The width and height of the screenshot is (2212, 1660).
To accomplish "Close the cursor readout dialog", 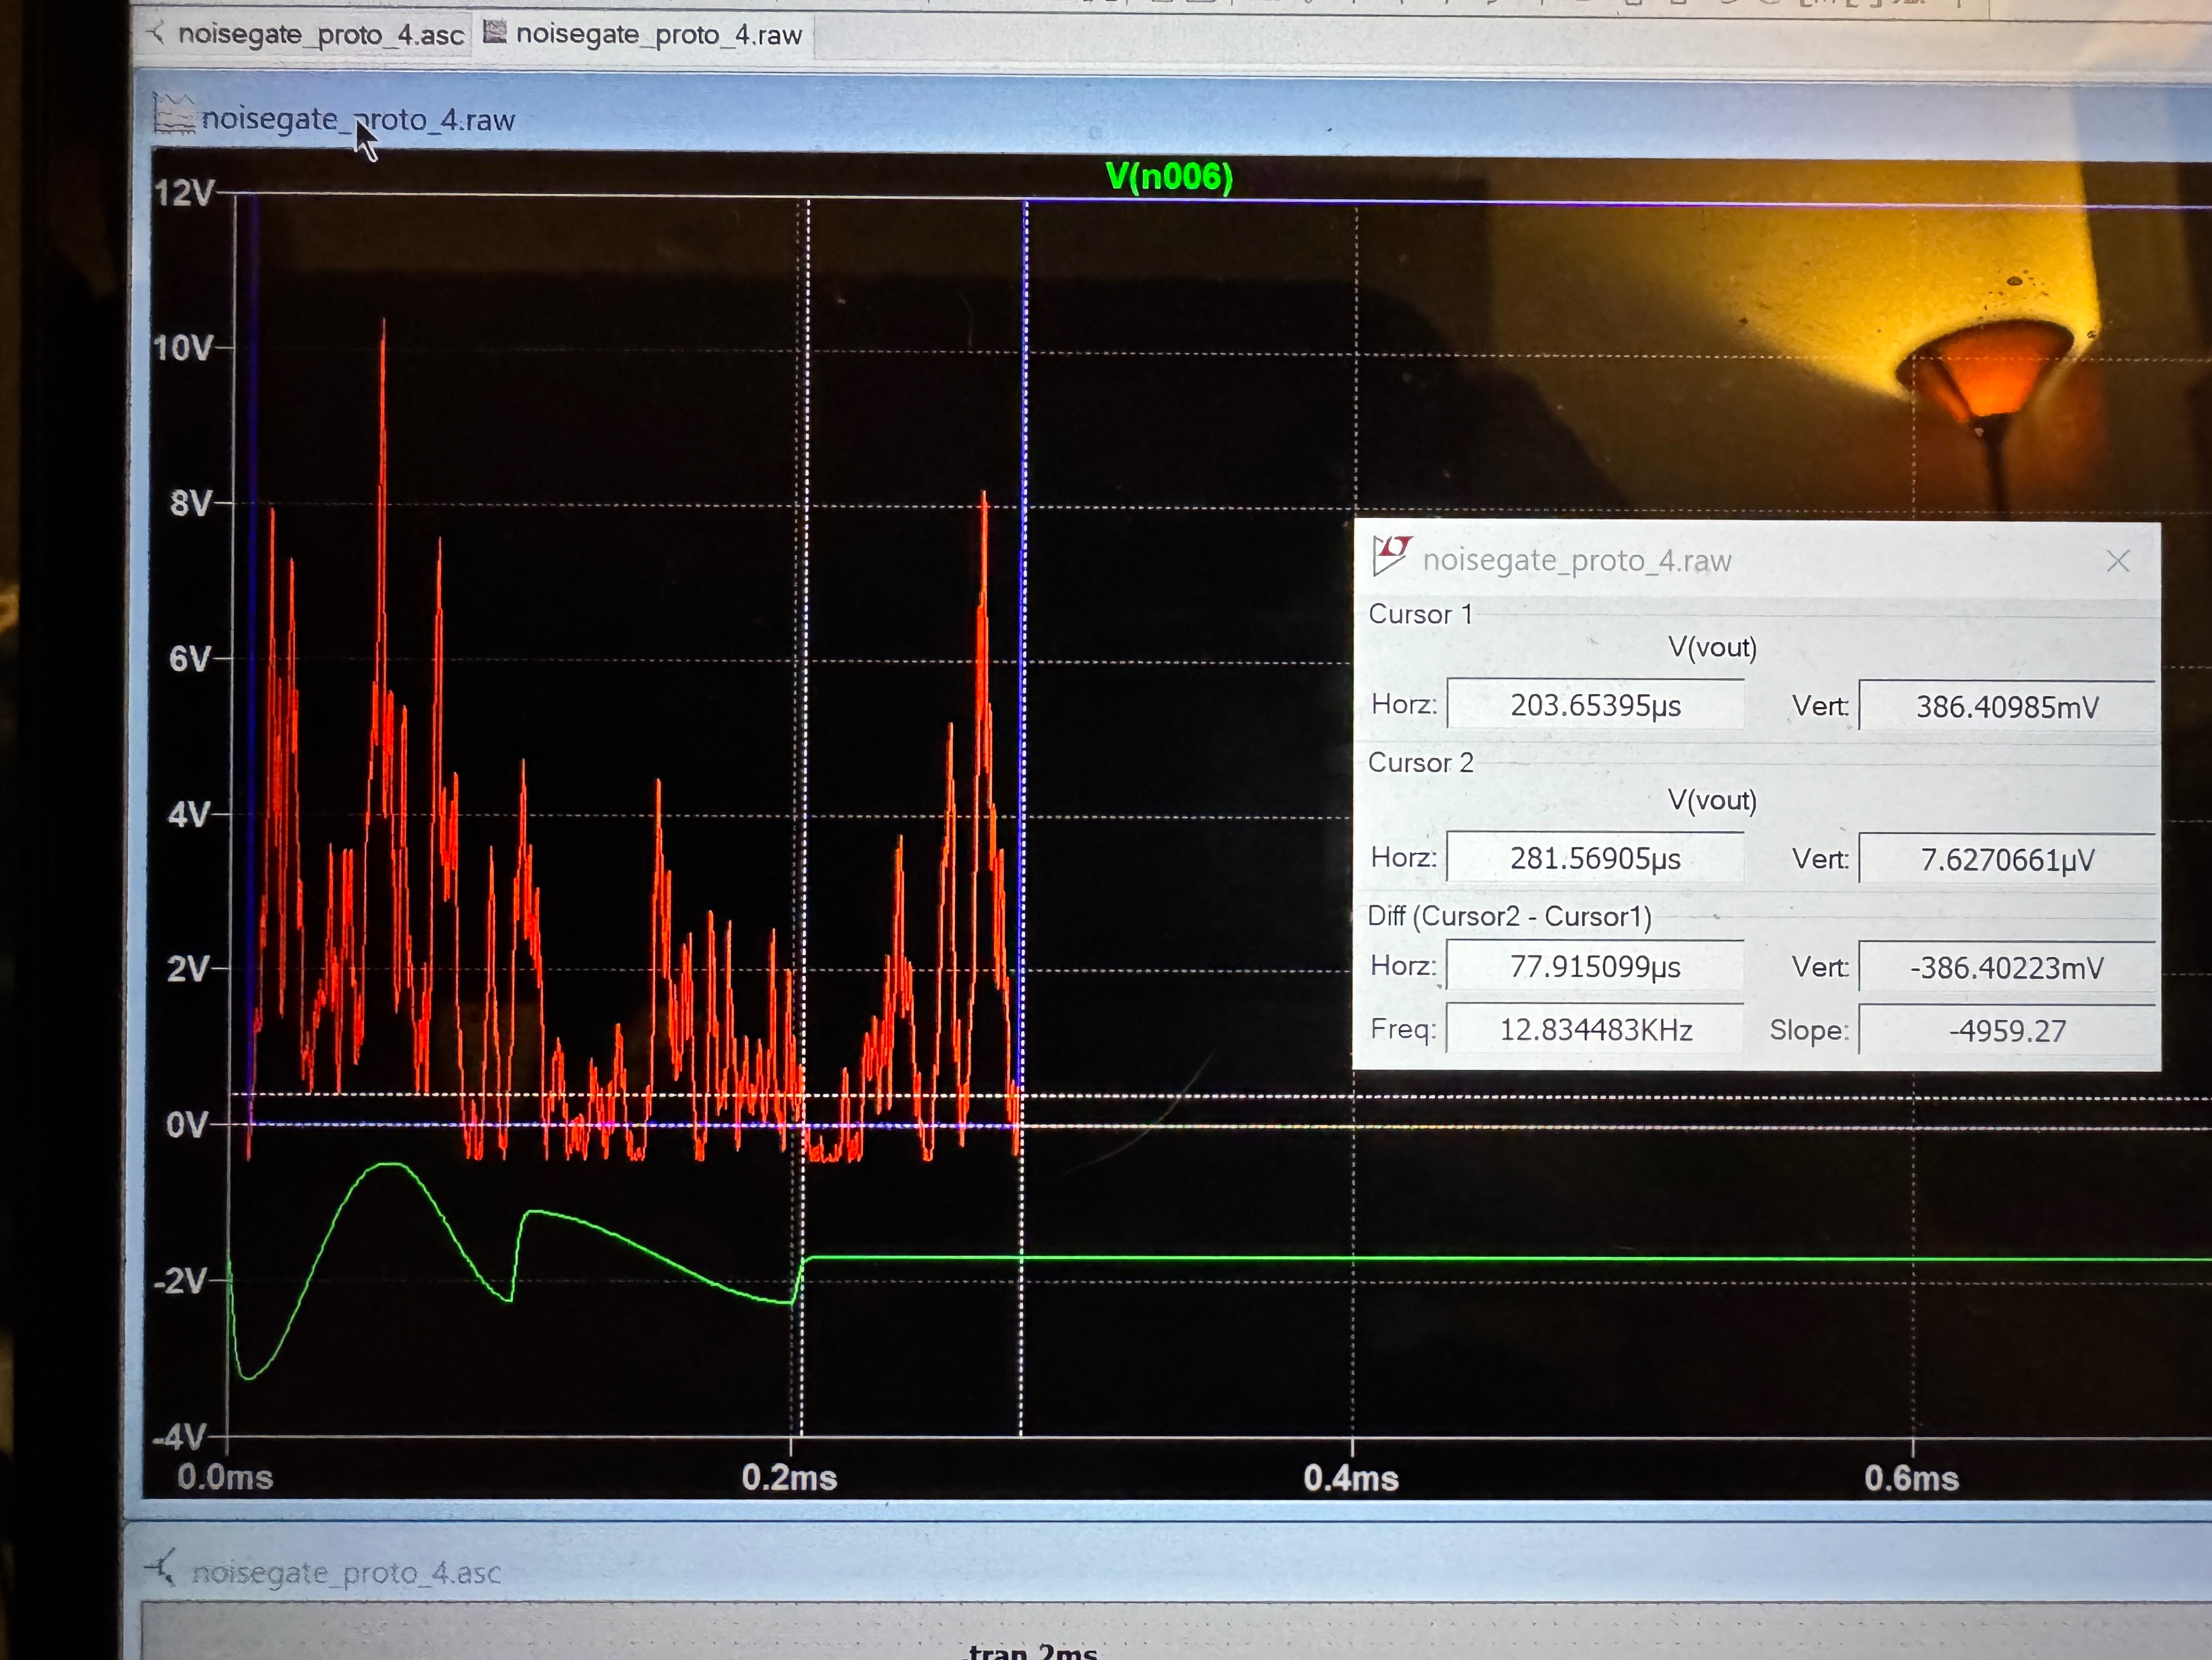I will point(2117,561).
